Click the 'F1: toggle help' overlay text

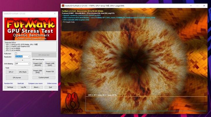(68, 22)
